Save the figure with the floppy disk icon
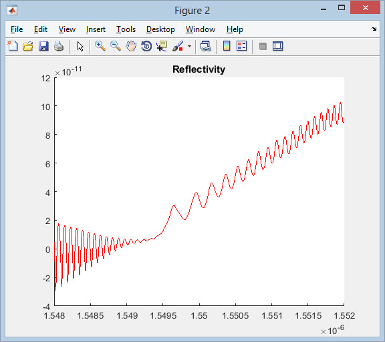The height and width of the screenshot is (342, 385). [43, 46]
